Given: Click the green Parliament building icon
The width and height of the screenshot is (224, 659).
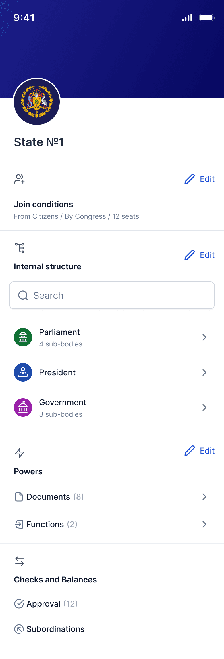Looking at the screenshot, I should coord(23,337).
